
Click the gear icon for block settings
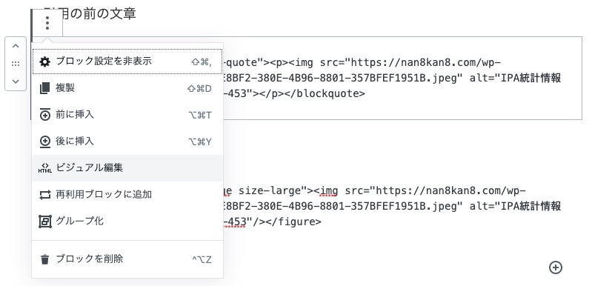point(45,61)
